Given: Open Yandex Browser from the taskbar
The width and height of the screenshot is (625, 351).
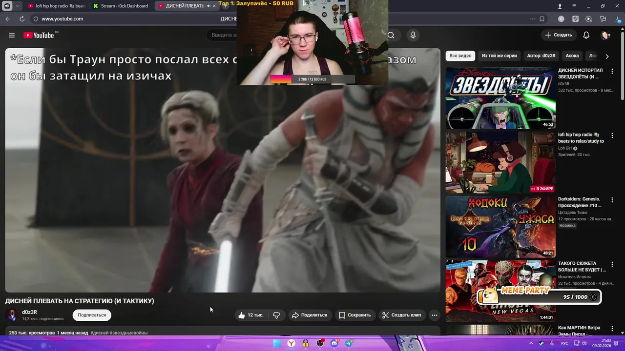Looking at the screenshot, I should click(291, 343).
